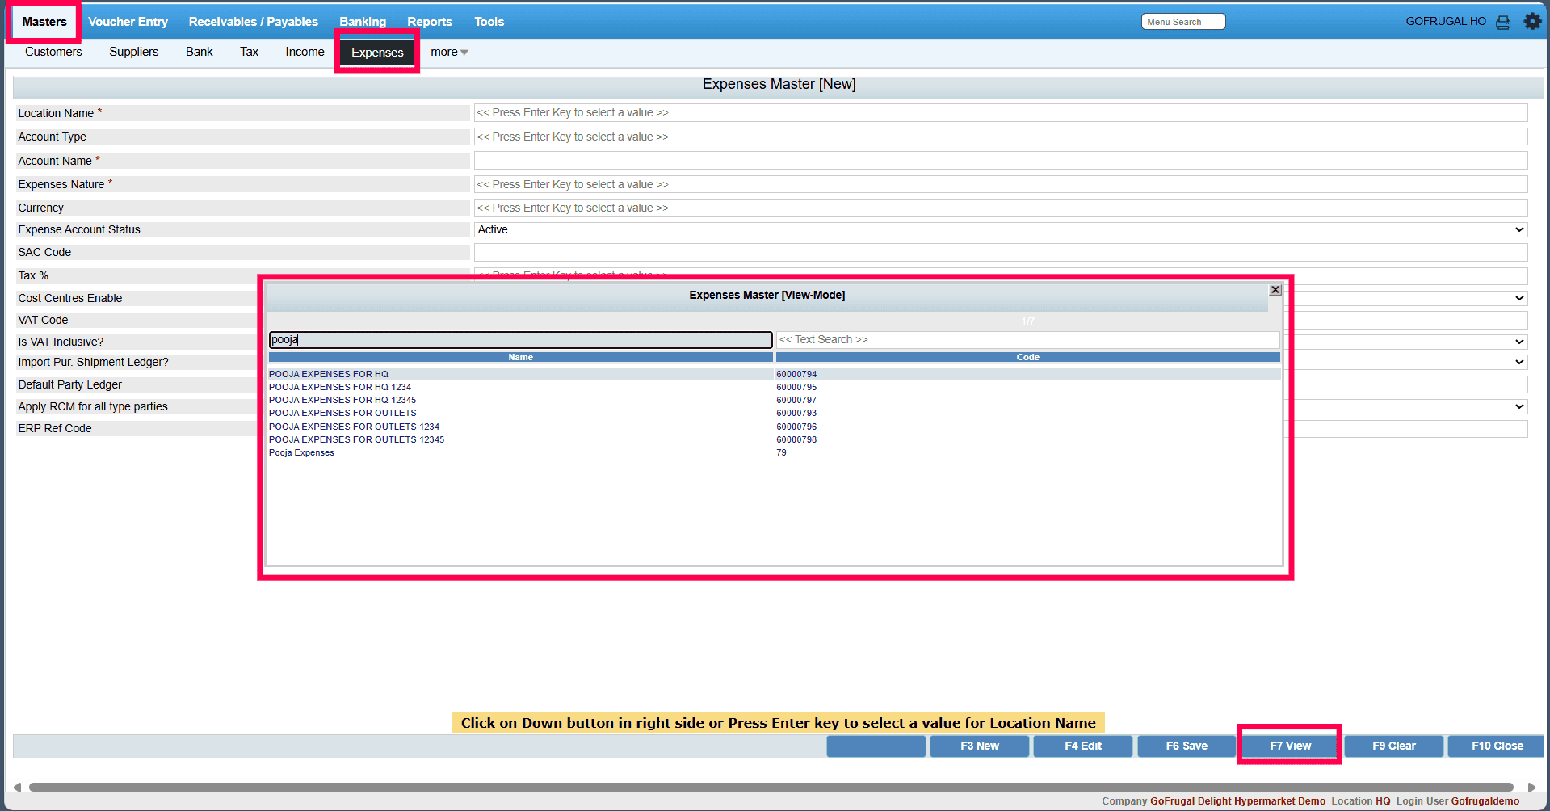Open the Cost Centres Enable dropdown
This screenshot has height=811, width=1550.
[1519, 298]
